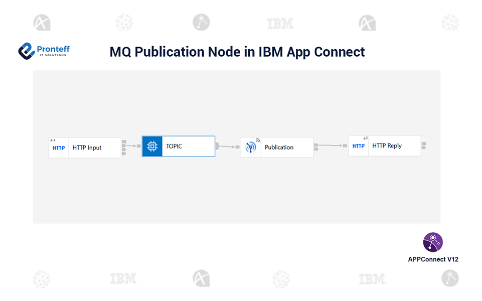This screenshot has width=482, height=301.
Task: Click the top output terminal of HTTP Reply
Action: click(x=424, y=144)
